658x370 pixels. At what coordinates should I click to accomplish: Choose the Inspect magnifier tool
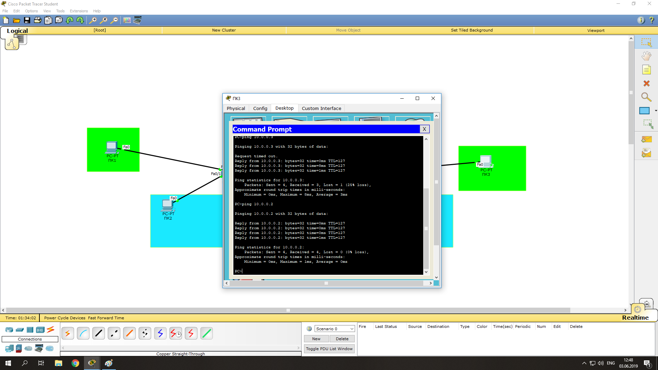point(646,97)
